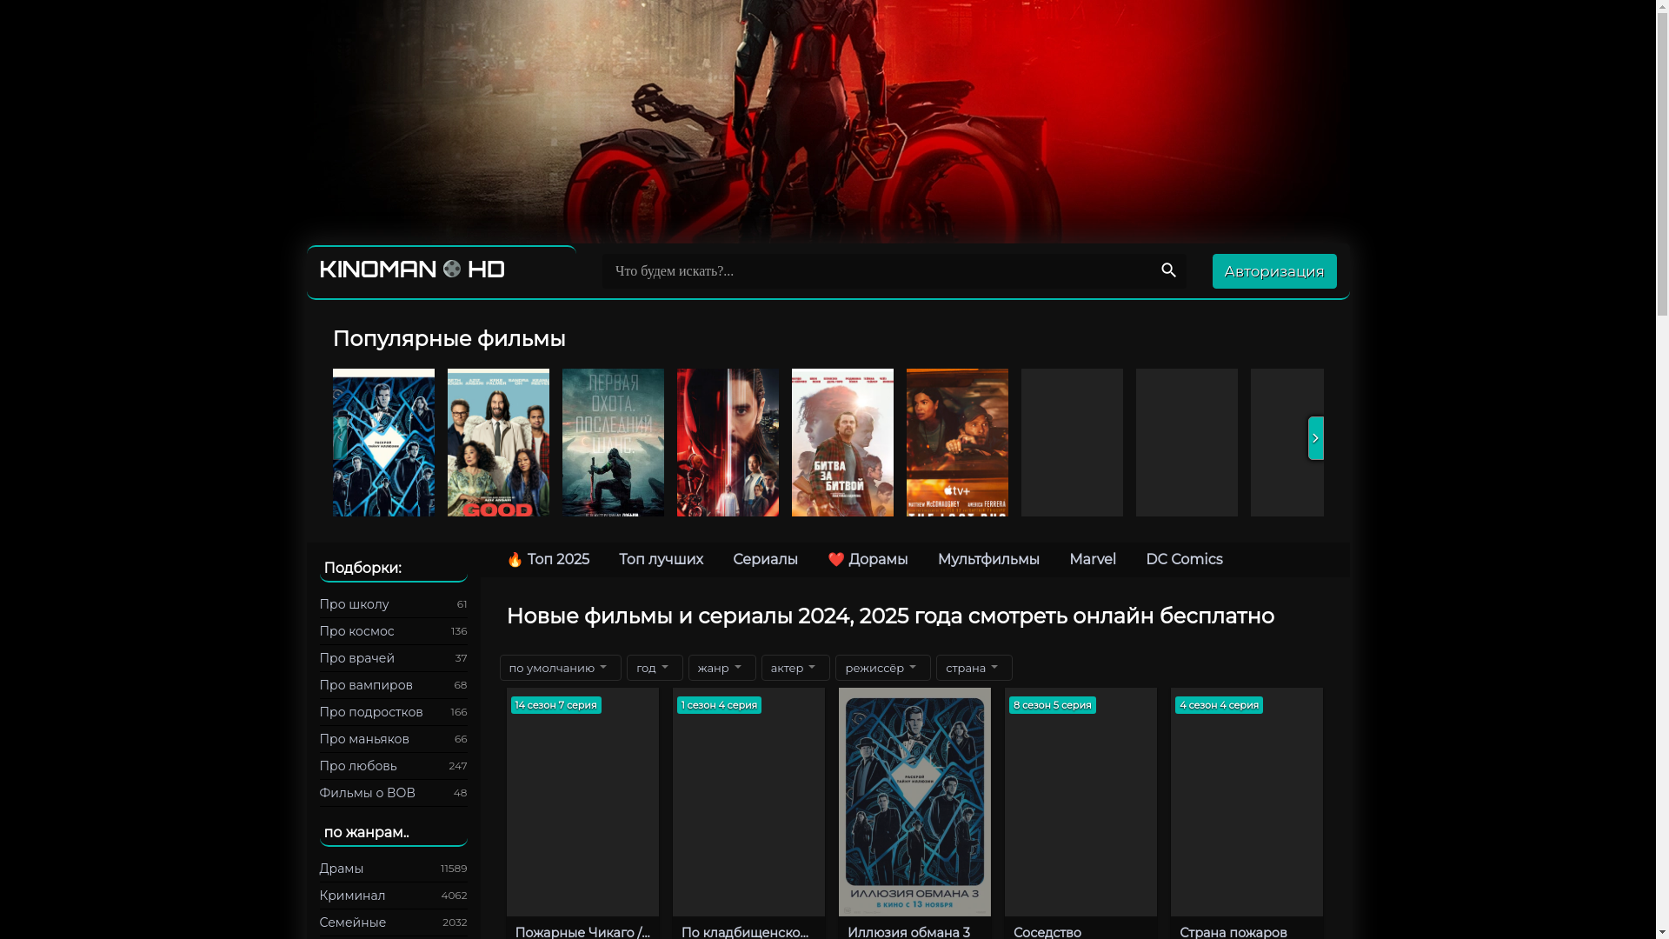
Task: Open the Драмы genre link
Action: 393,869
